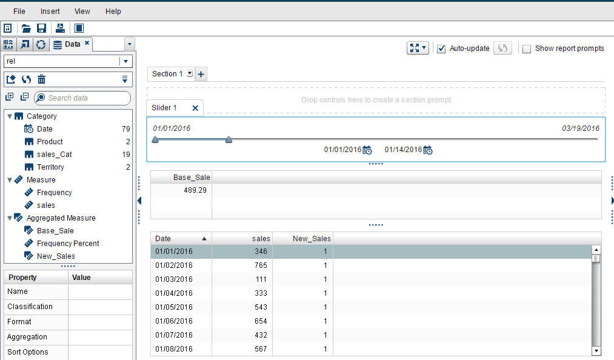
Task: Click the sales column header
Action: tap(242, 239)
